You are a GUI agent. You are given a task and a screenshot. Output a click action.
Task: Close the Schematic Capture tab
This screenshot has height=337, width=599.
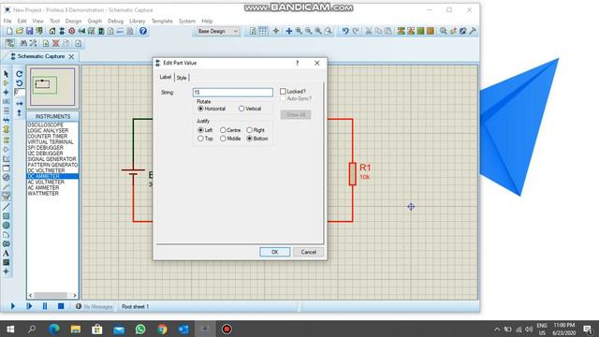click(x=71, y=56)
